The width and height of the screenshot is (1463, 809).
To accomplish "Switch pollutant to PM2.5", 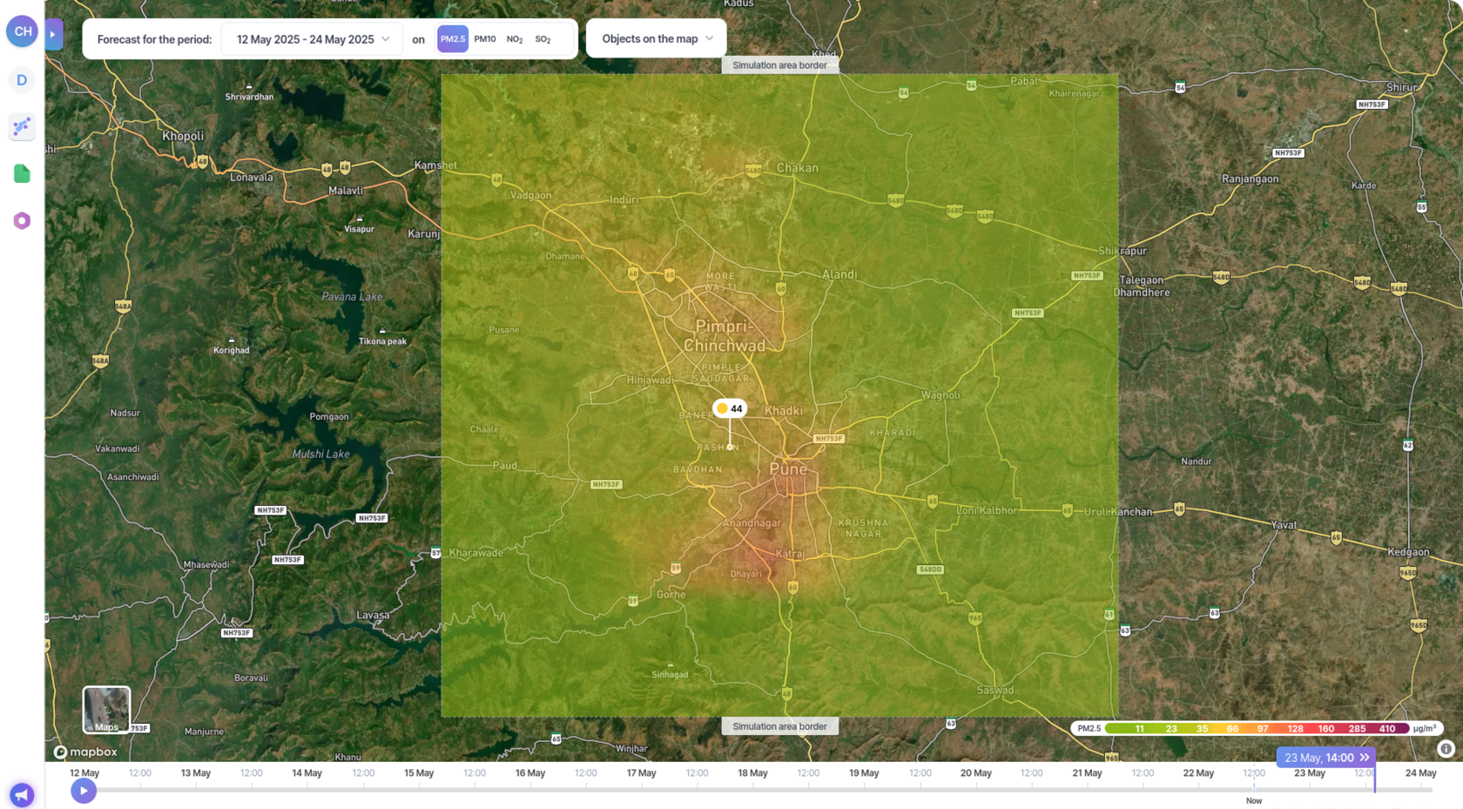I will click(x=452, y=39).
